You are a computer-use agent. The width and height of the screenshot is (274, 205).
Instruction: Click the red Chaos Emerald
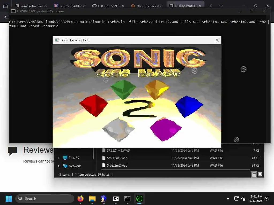[94, 106]
